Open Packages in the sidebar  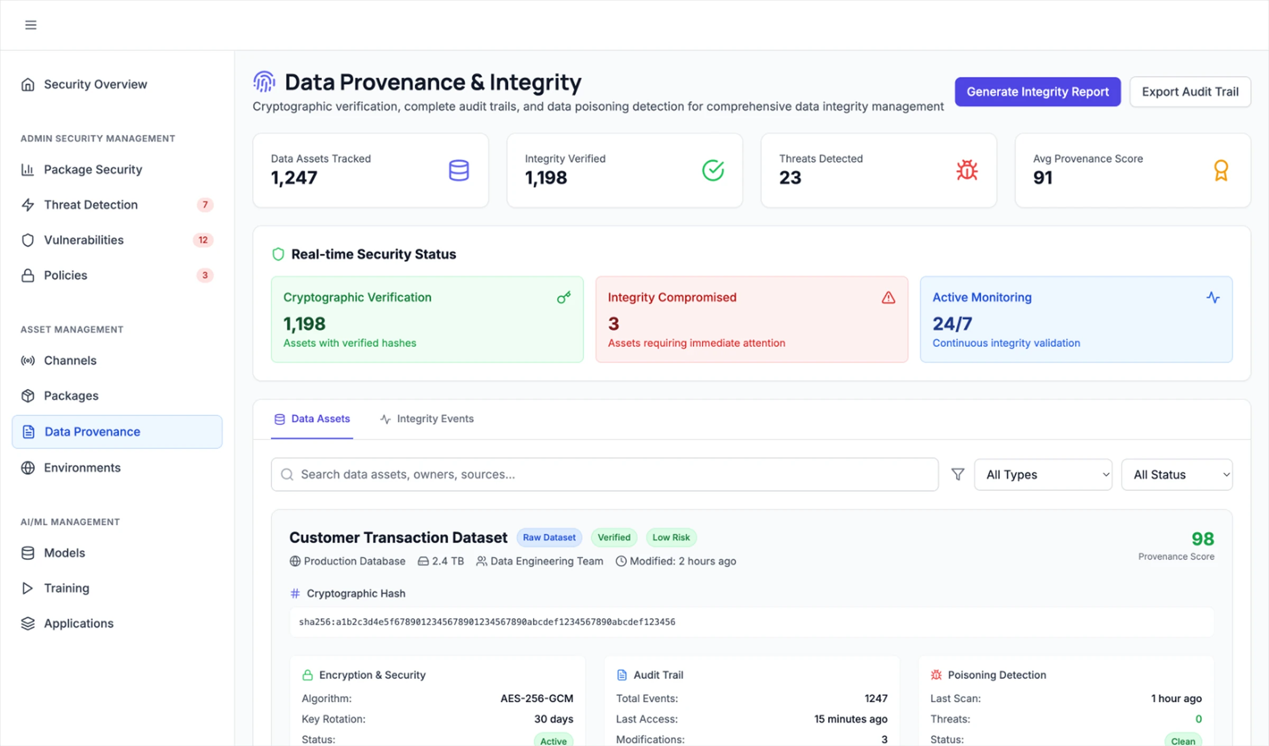pyautogui.click(x=117, y=396)
